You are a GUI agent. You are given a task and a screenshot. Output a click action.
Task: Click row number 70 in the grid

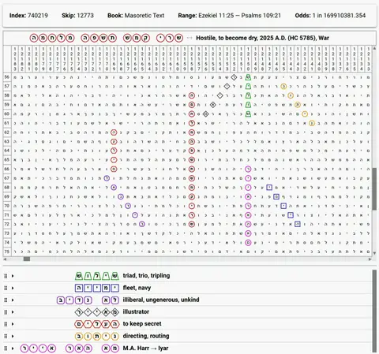(7, 206)
